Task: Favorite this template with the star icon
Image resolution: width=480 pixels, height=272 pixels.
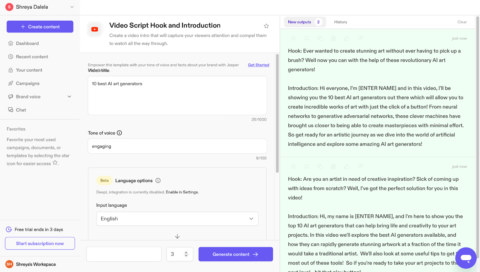Action: click(266, 26)
